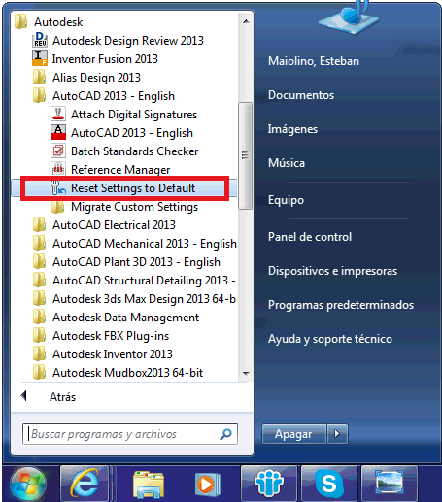The width and height of the screenshot is (442, 502).
Task: Click AutoCAD Electrical 2013 folder icon
Action: click(x=39, y=225)
